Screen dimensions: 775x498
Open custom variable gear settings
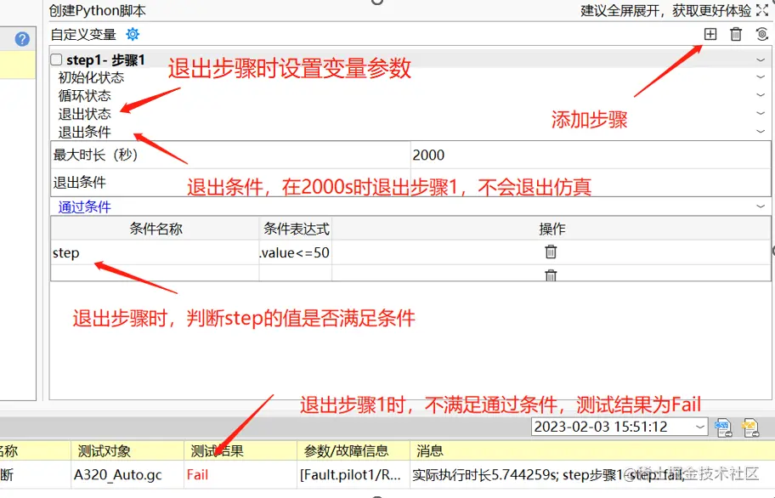133,34
